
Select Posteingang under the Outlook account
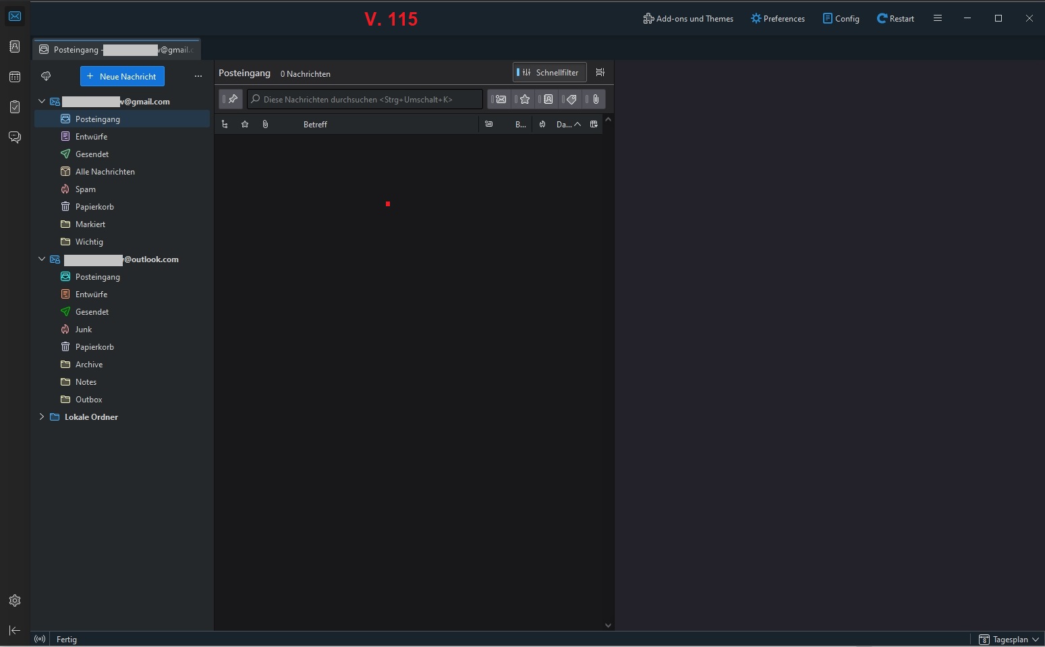click(122, 276)
